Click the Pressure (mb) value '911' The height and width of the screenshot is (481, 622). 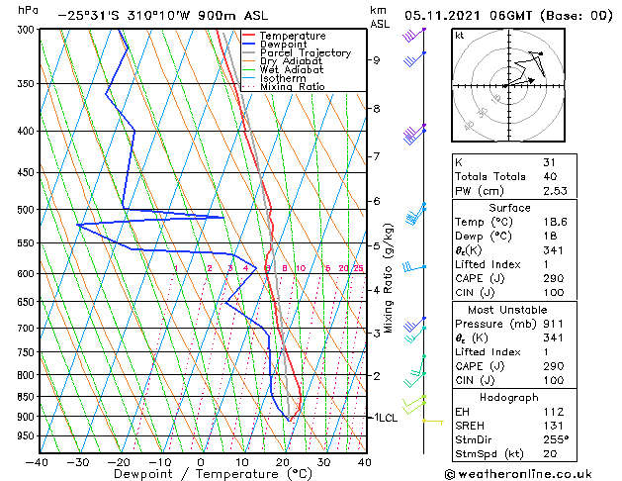point(554,324)
